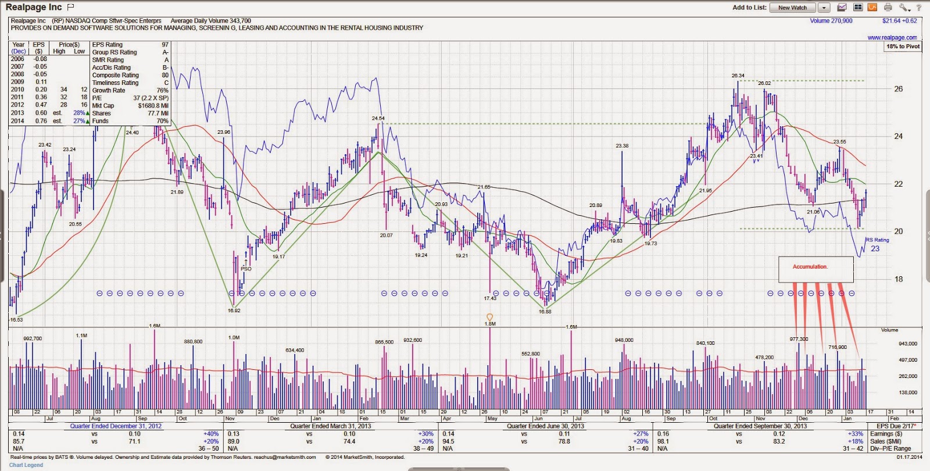This screenshot has width=930, height=471.
Task: Open the chart view icon in toolbar
Action: pos(842,8)
